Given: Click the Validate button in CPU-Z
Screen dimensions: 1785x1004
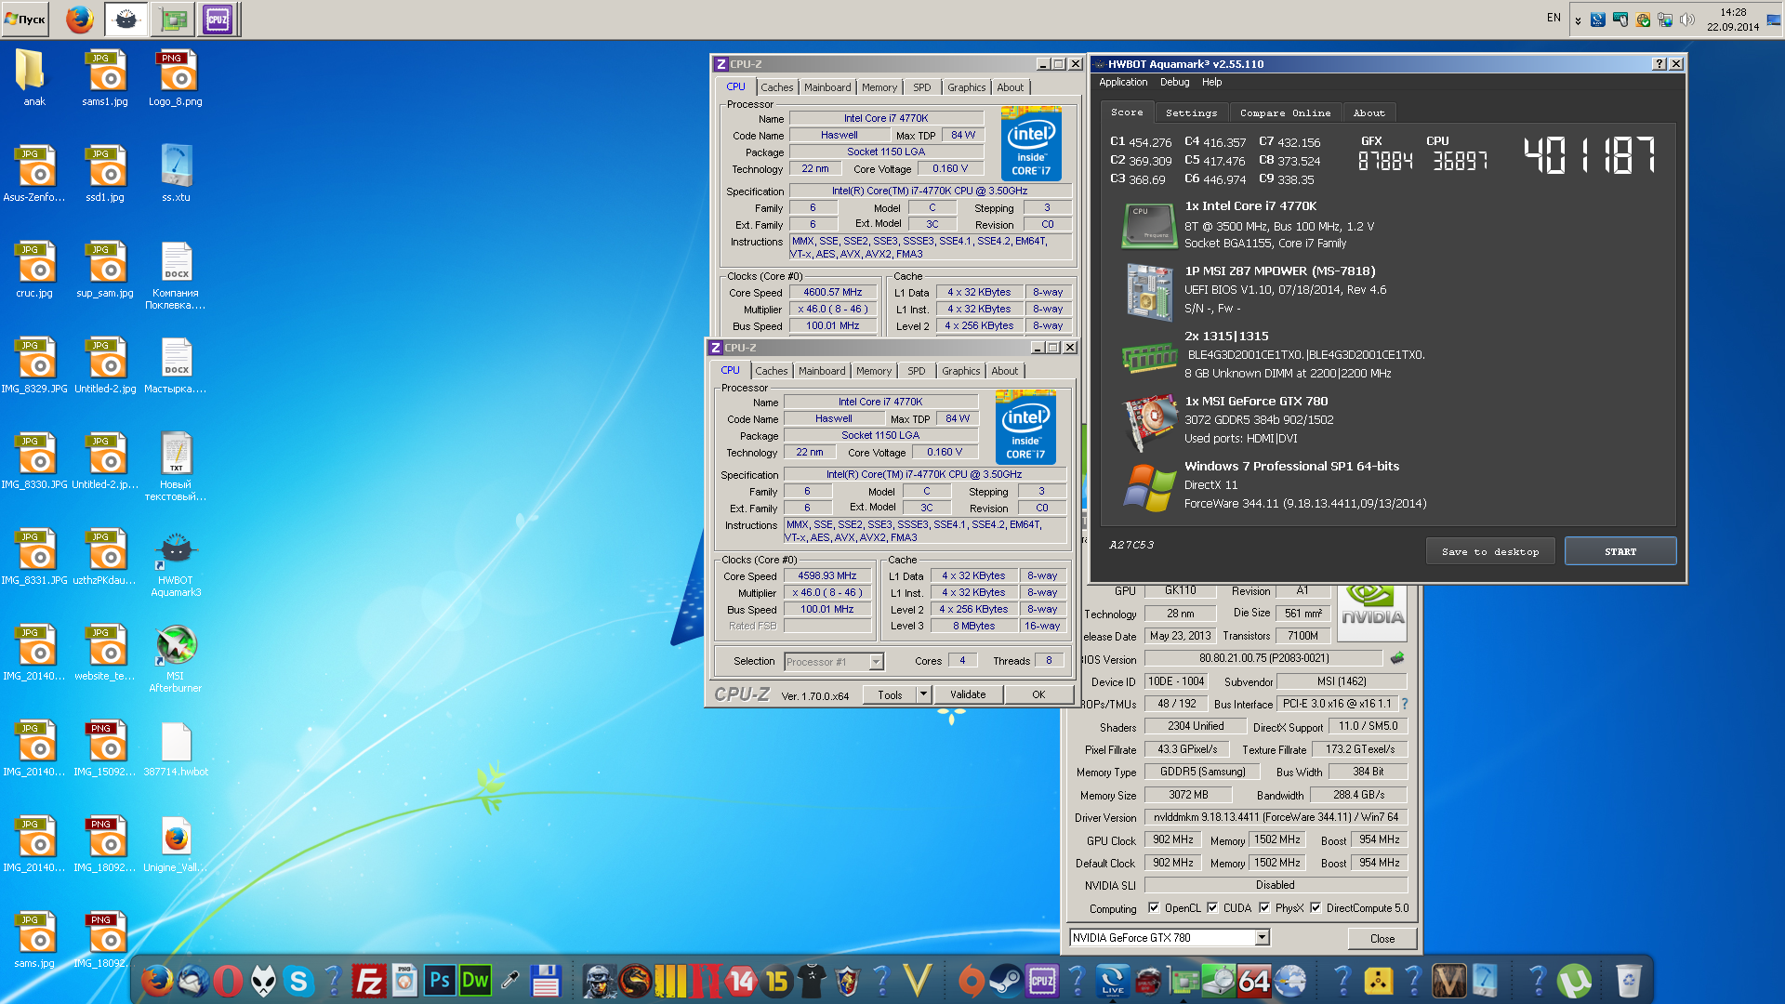Looking at the screenshot, I should 968,694.
